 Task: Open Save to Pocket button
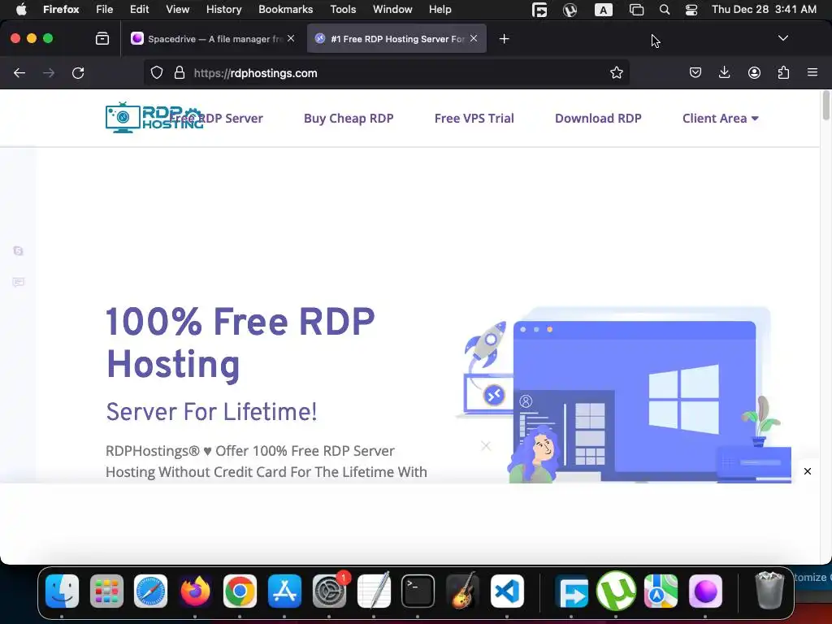[695, 72]
